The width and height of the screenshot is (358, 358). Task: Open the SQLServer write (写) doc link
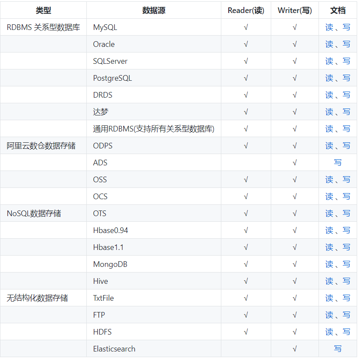point(346,61)
